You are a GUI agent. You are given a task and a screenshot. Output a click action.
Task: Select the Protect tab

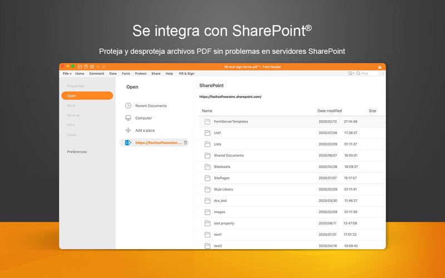[x=141, y=73]
